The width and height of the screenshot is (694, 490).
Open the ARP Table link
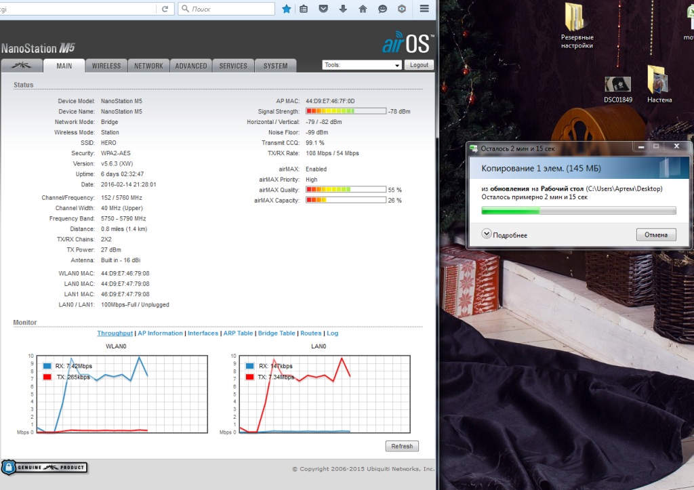coord(238,333)
